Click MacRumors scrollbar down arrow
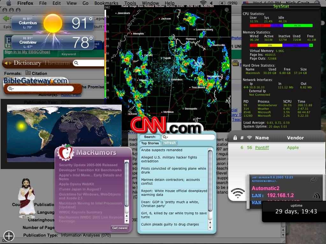The height and width of the screenshot is (244, 326). click(127, 221)
